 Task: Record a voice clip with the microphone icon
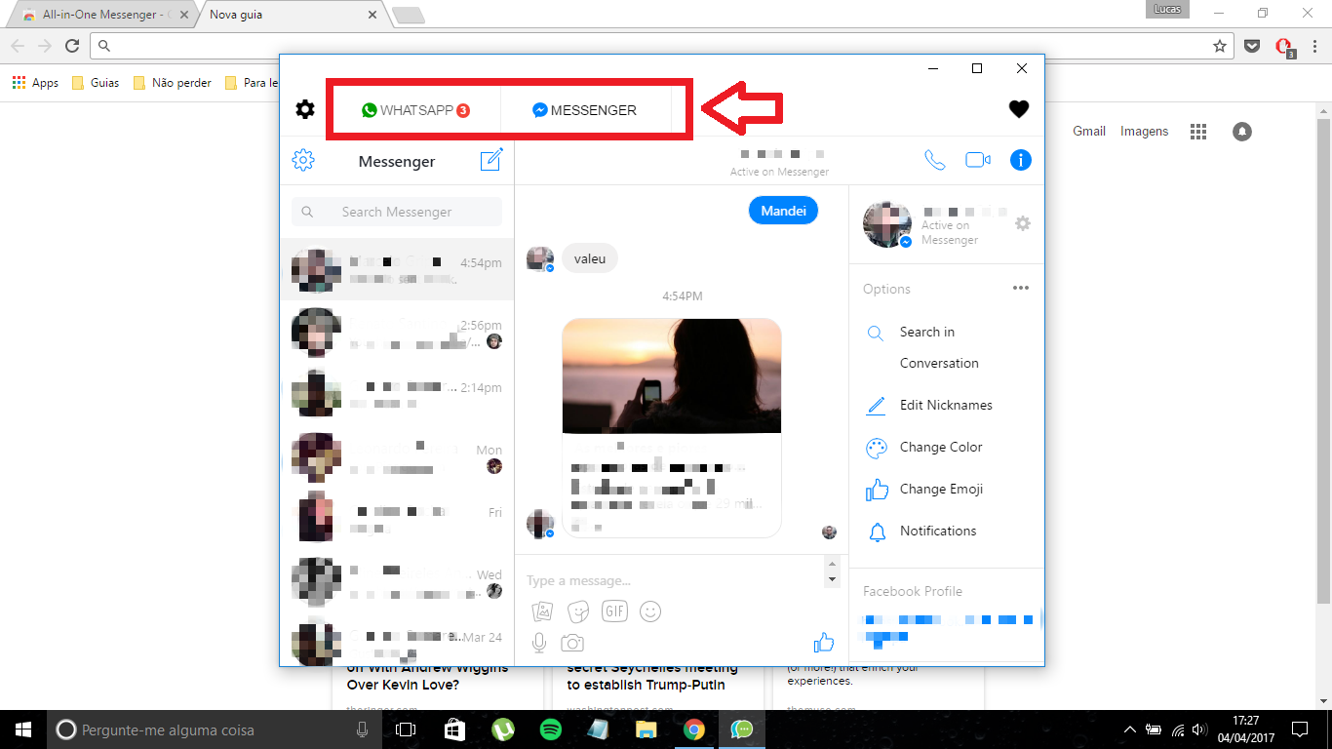[x=541, y=642]
